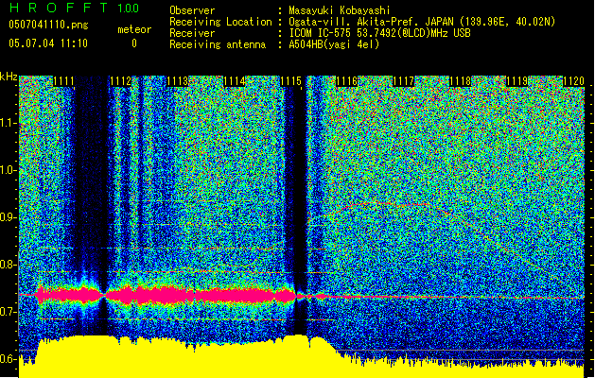Click the meteor count value 0
This screenshot has height=378, width=595.
point(134,43)
